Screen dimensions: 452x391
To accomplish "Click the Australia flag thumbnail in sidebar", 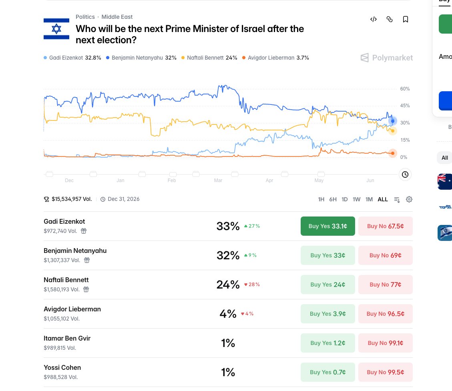I will point(445,182).
